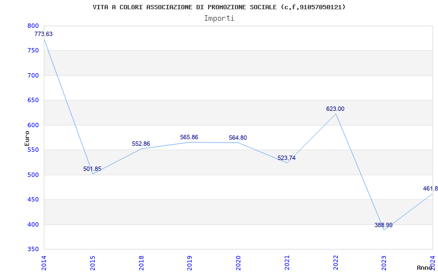Click the 2021 year axis label
Screen dimensions: 438x273
[287, 263]
